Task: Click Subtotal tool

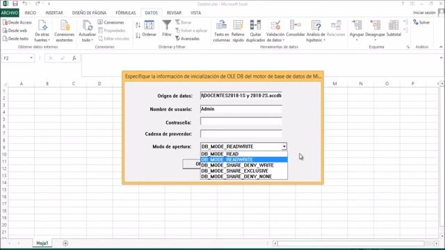Action: click(394, 28)
